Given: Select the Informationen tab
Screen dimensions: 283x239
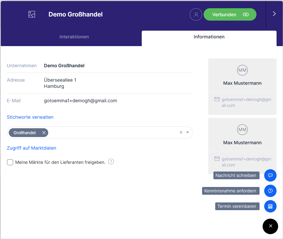Looking at the screenshot, I should point(209,37).
